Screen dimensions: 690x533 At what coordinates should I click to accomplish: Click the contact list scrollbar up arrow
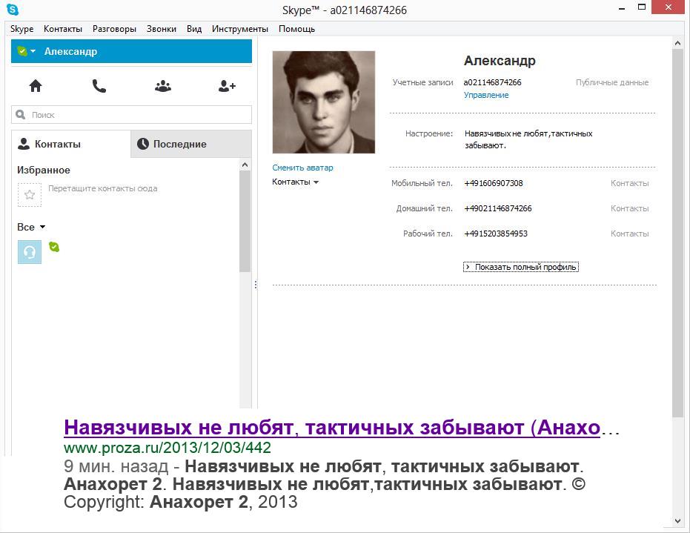(x=245, y=165)
